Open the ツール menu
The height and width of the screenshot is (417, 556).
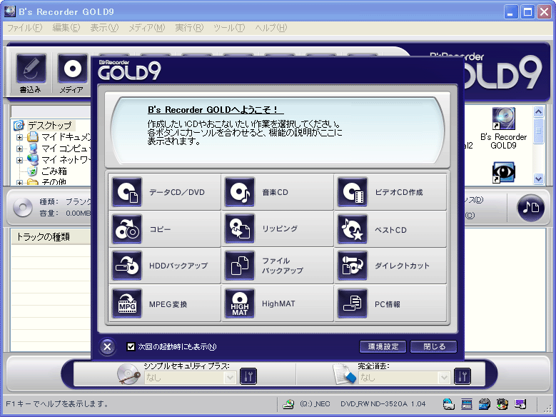point(229,28)
